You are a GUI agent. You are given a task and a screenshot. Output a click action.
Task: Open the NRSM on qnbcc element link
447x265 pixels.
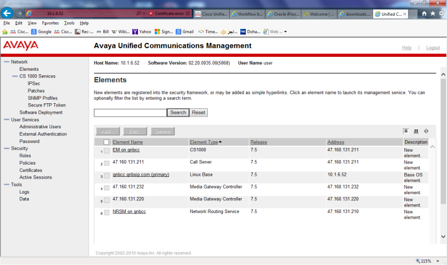coord(129,211)
